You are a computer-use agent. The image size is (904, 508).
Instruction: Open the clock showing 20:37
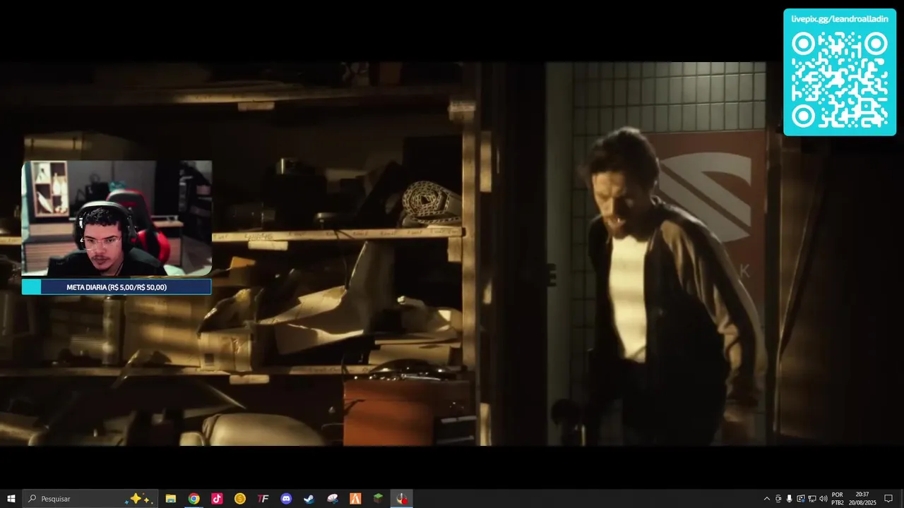862,499
